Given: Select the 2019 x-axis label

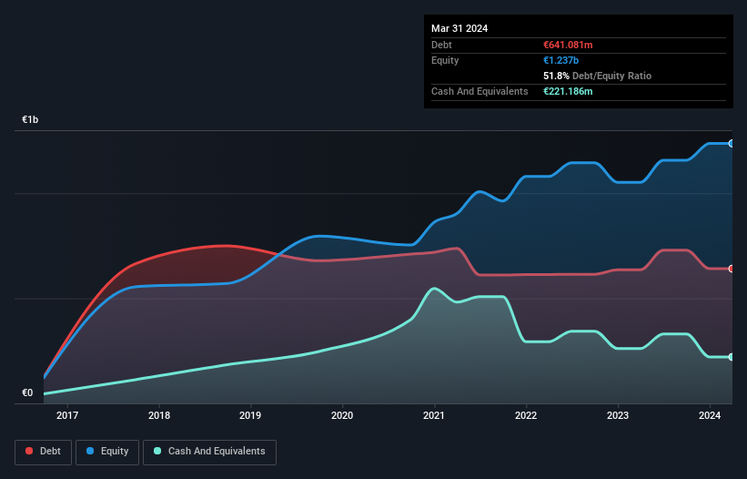Looking at the screenshot, I should (250, 415).
